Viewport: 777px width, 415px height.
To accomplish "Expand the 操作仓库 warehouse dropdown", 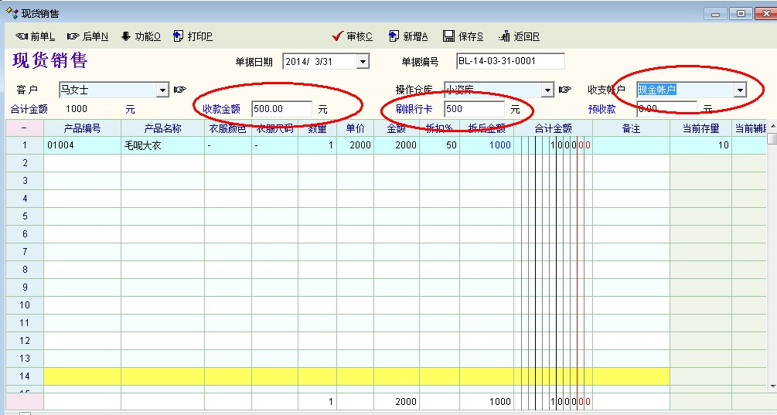I will (x=547, y=90).
